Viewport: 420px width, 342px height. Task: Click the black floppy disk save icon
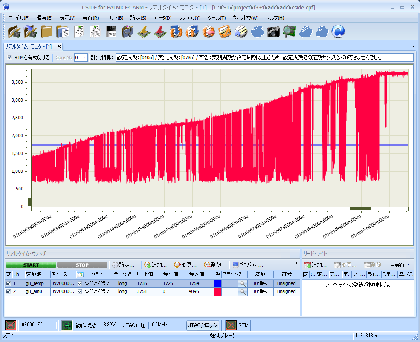[x=111, y=32]
